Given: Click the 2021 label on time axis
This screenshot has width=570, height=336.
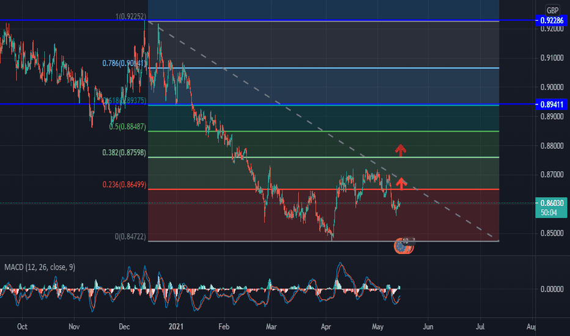Looking at the screenshot, I should coord(176,327).
